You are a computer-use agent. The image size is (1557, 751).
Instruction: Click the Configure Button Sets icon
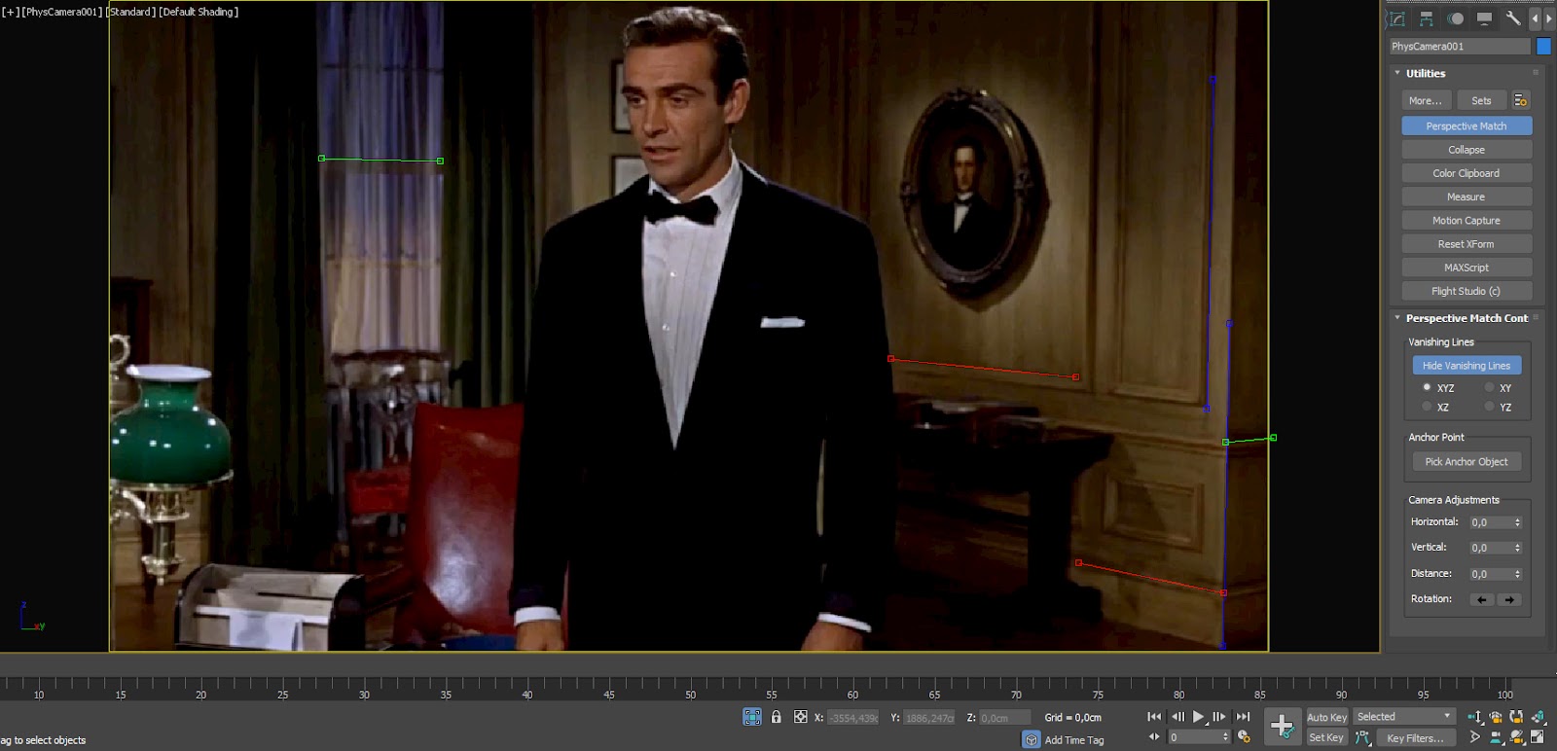1520,100
